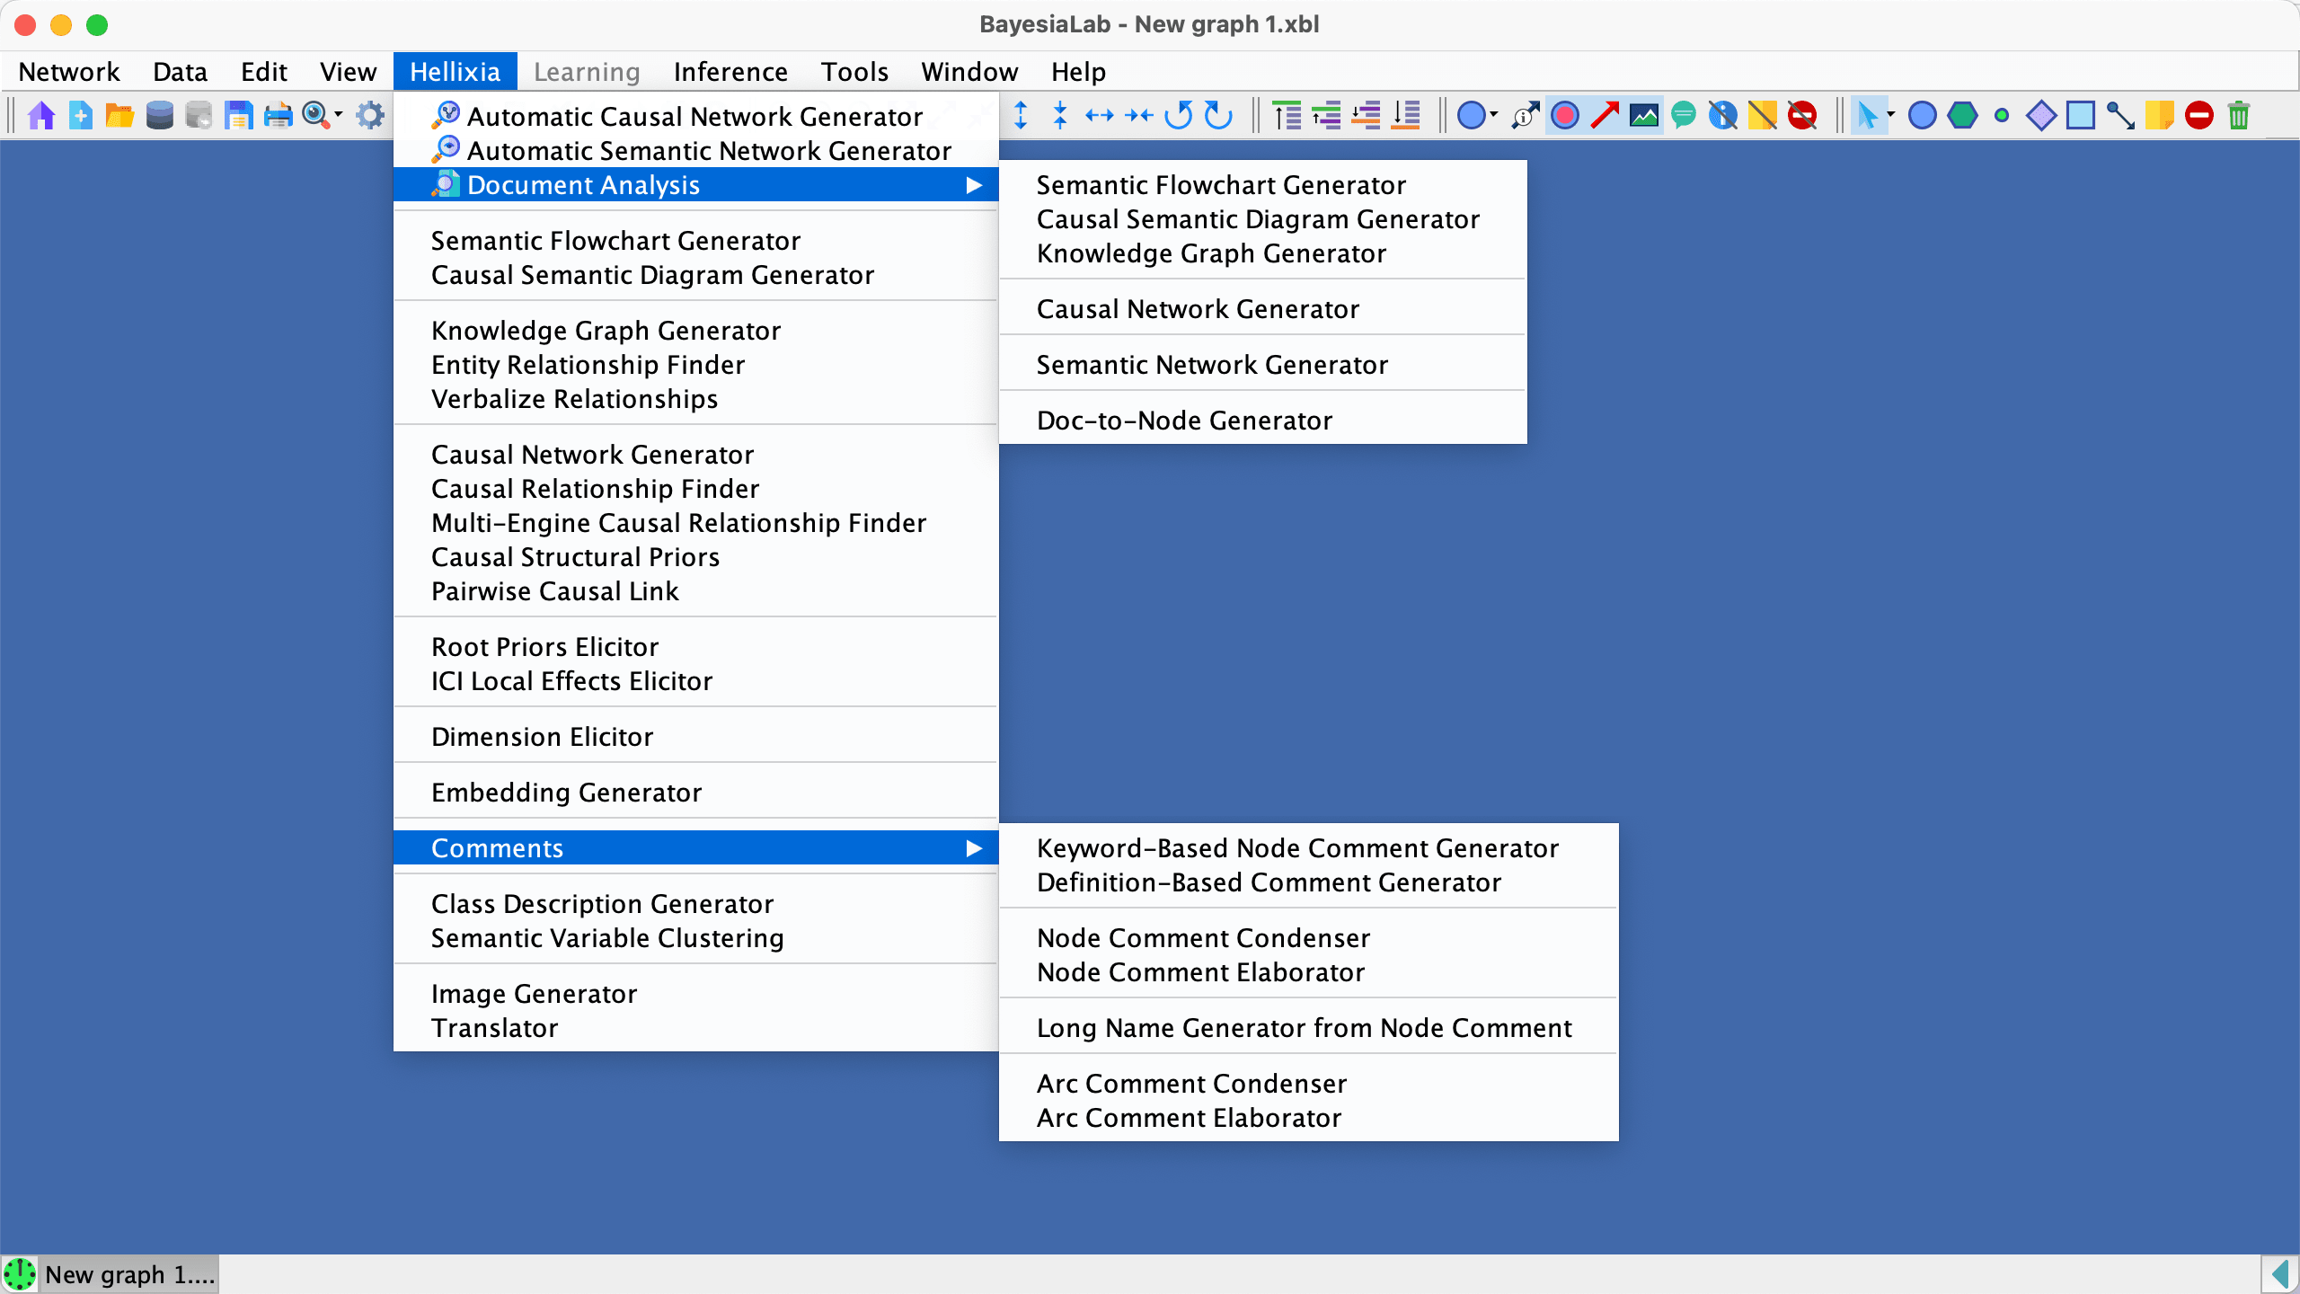Open the Window menu
Image resolution: width=2300 pixels, height=1294 pixels.
pyautogui.click(x=969, y=71)
